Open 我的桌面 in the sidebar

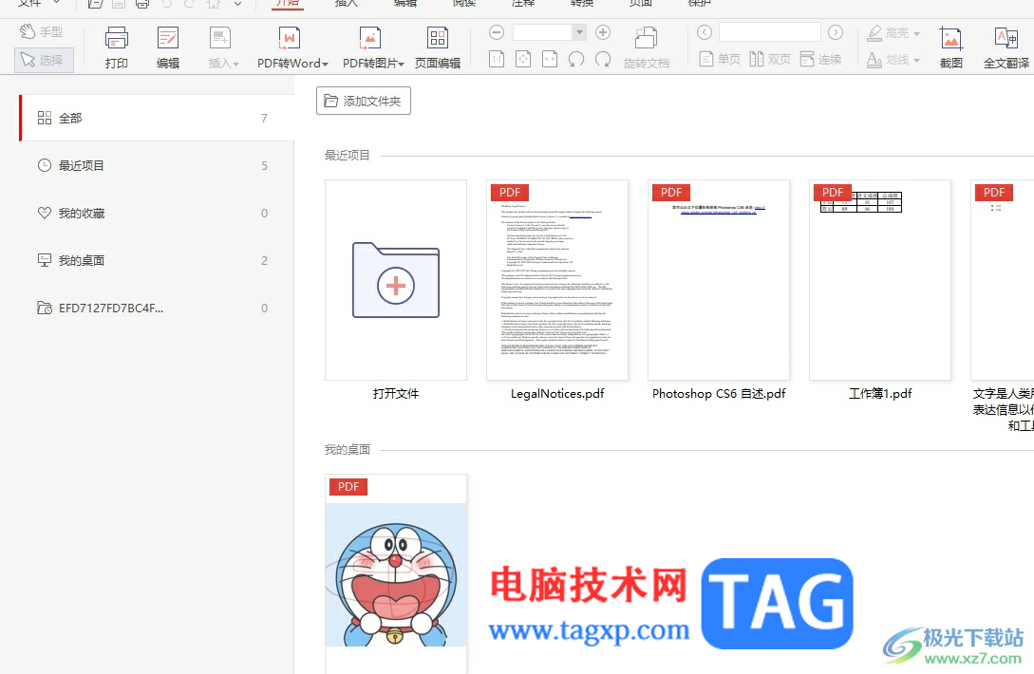(x=157, y=260)
